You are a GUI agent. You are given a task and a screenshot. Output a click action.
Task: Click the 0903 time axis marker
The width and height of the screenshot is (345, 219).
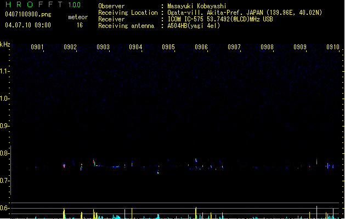click(x=103, y=47)
